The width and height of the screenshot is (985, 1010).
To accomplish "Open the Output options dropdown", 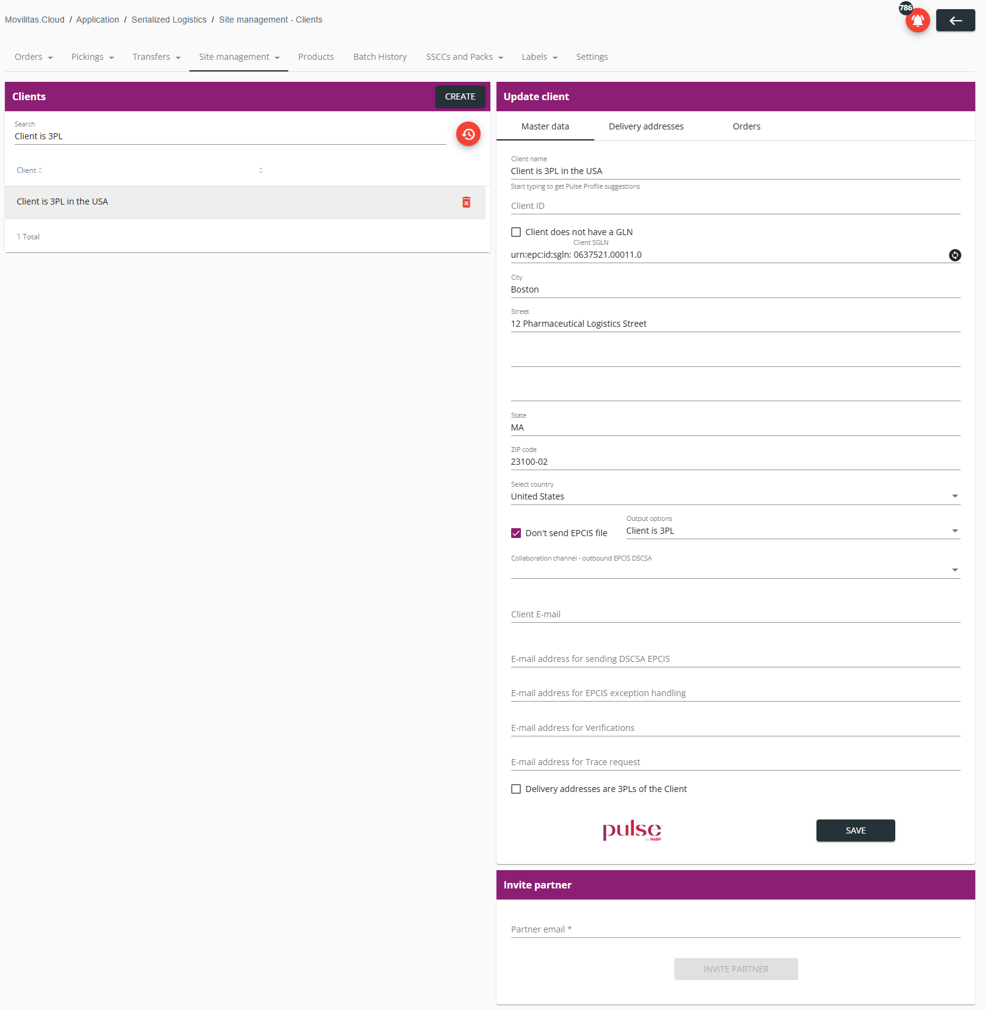I will 793,531.
